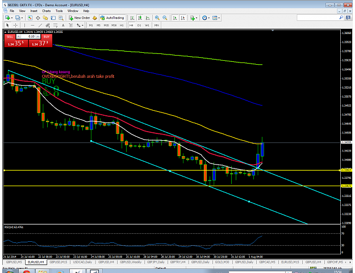Toggle the Terminal window icon

pos(53,18)
